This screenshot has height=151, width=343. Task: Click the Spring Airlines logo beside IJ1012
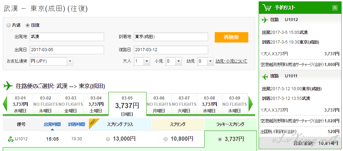(x=10, y=139)
